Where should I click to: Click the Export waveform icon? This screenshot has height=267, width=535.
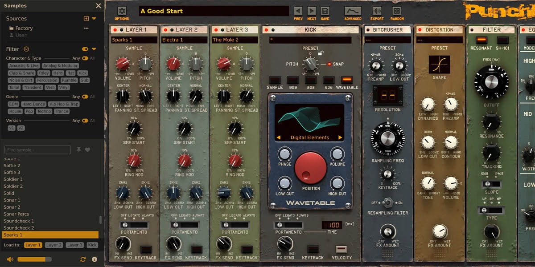click(x=377, y=11)
